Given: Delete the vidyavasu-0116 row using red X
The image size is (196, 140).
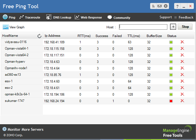Looking at the screenshot, I should pyautogui.click(x=182, y=42).
